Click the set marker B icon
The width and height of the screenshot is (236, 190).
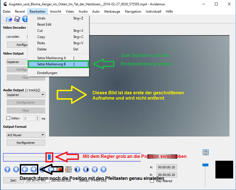click(69, 169)
